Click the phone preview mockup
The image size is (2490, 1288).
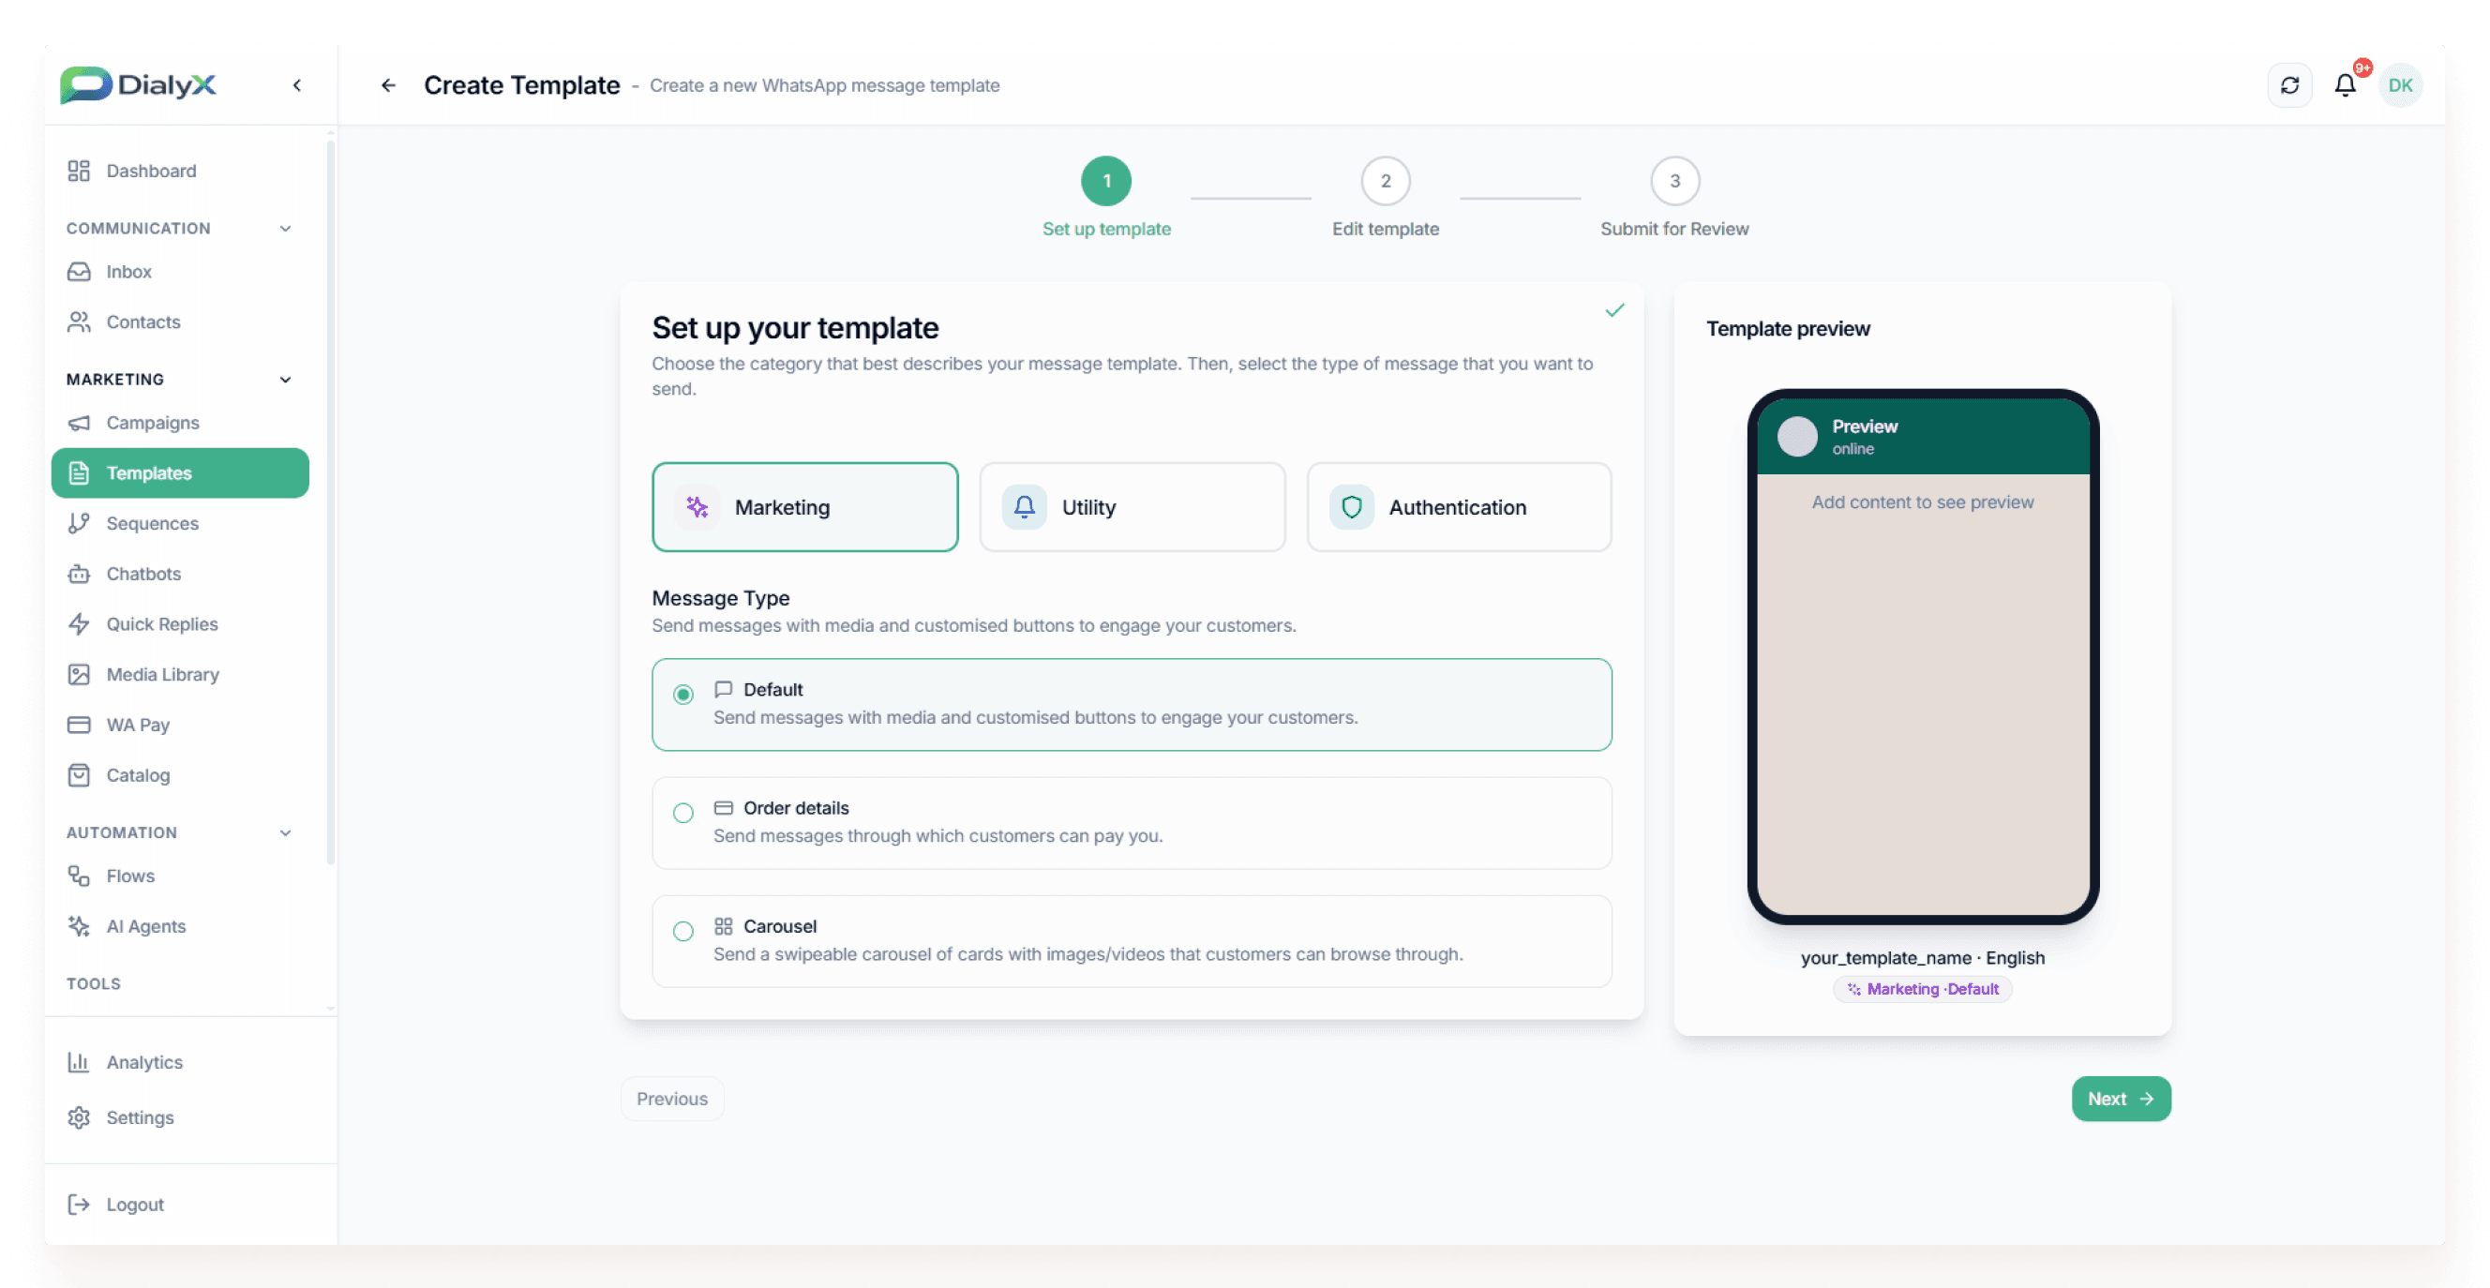[x=1923, y=656]
